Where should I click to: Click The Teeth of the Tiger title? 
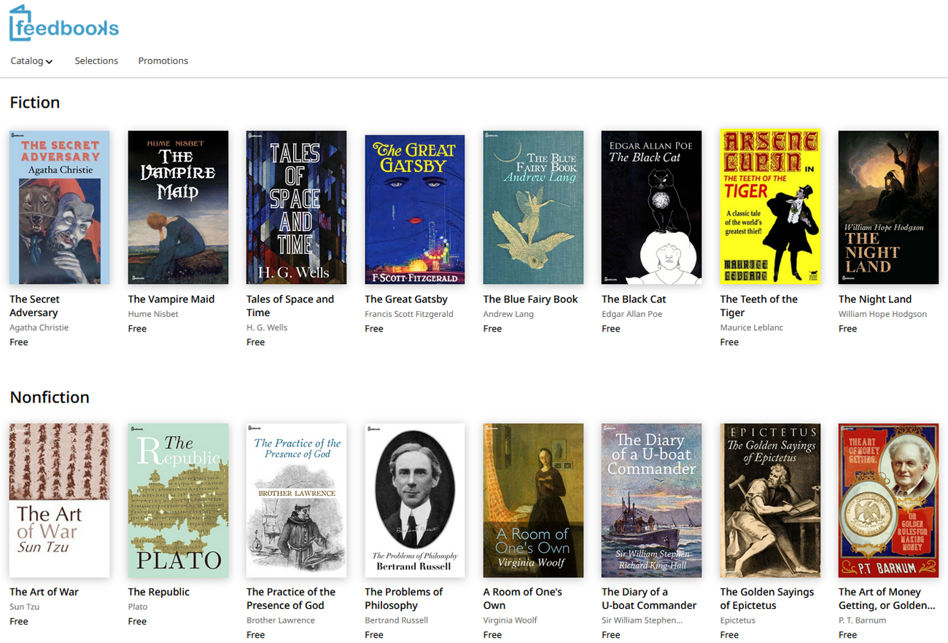pos(759,306)
